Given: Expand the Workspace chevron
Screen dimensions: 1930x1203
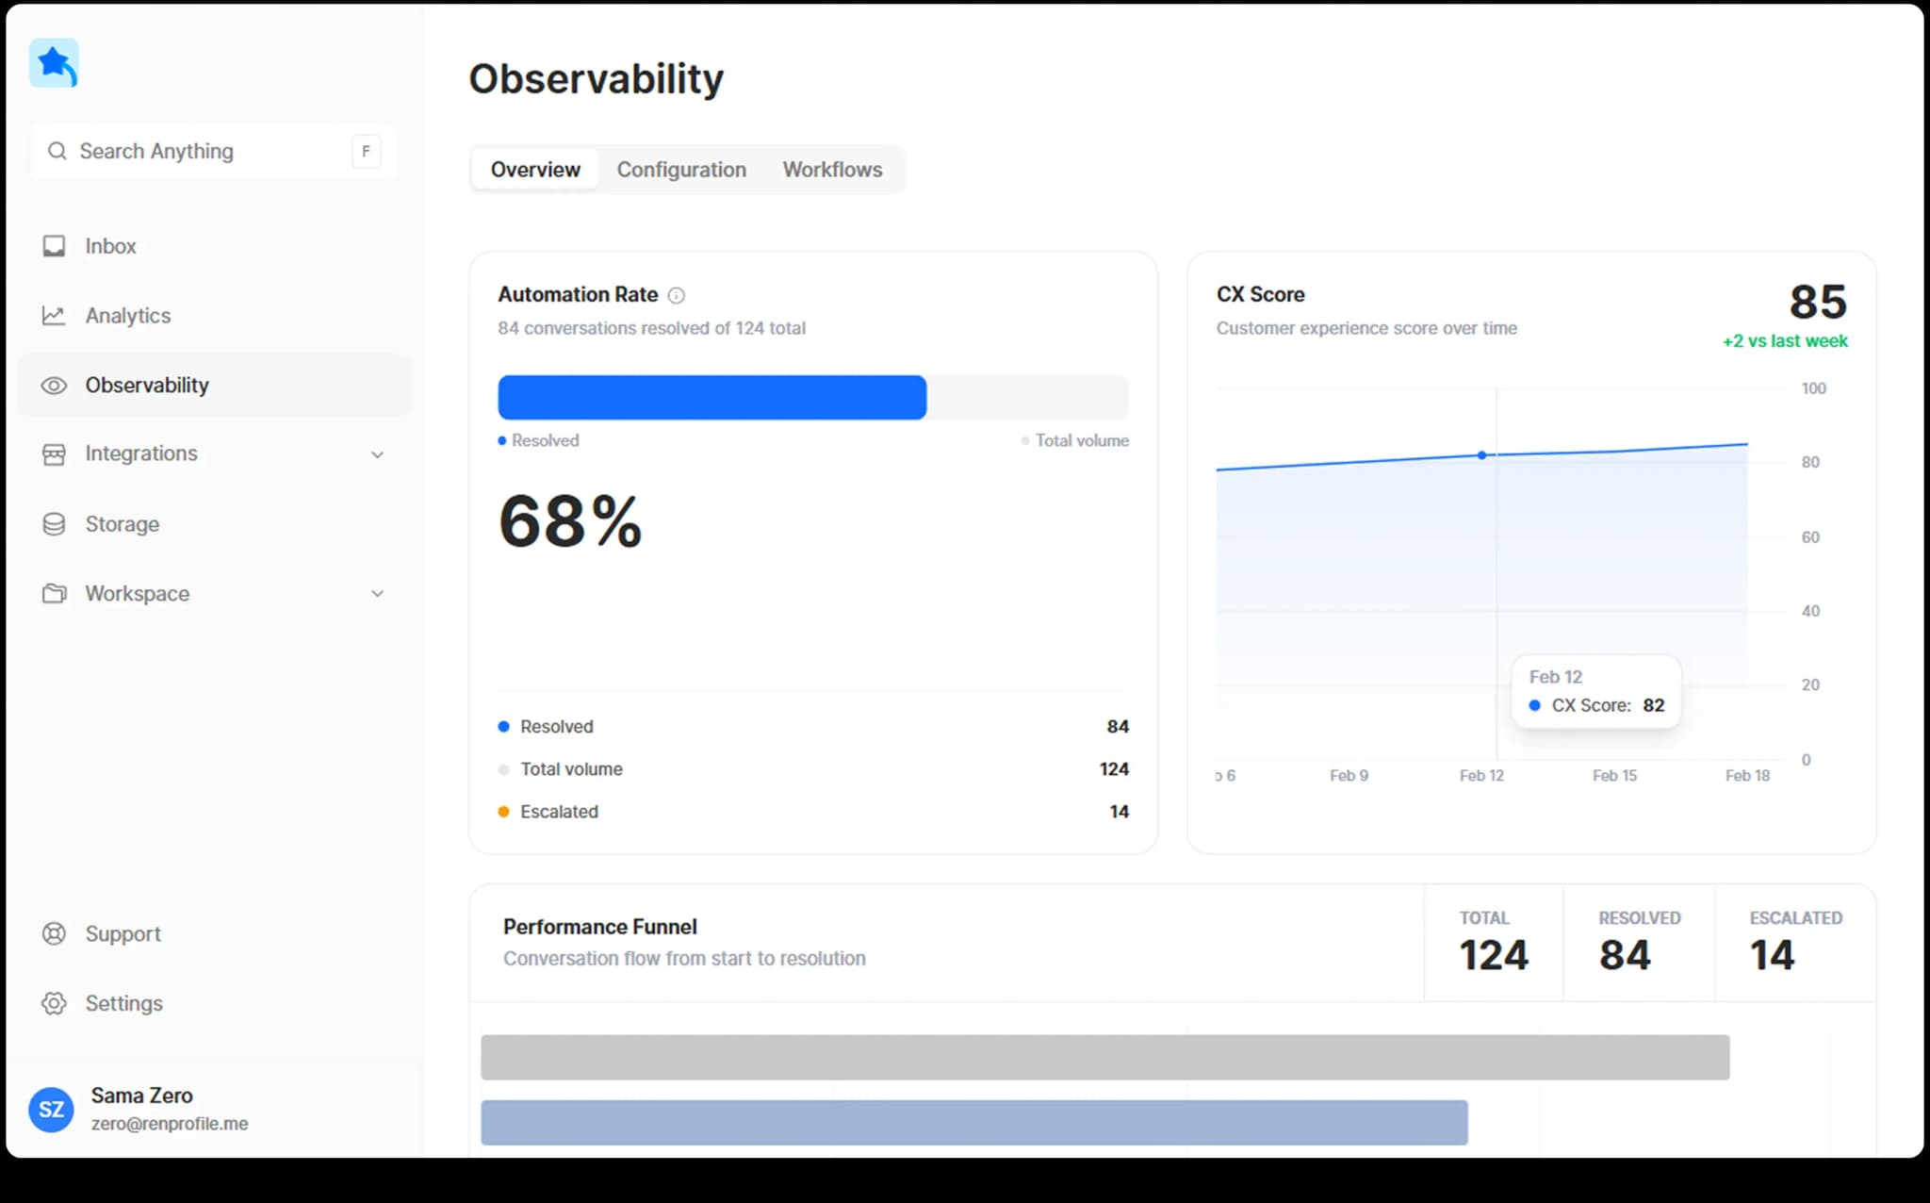Looking at the screenshot, I should 377,594.
